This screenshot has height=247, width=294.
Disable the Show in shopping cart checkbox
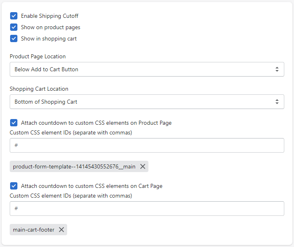14,38
